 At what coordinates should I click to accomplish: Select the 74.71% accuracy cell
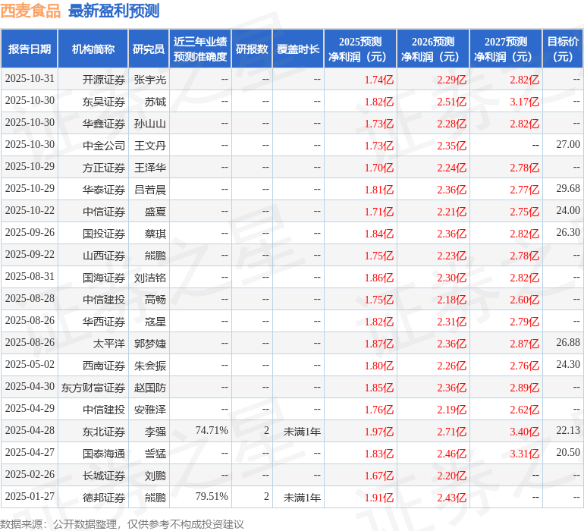pyautogui.click(x=212, y=431)
